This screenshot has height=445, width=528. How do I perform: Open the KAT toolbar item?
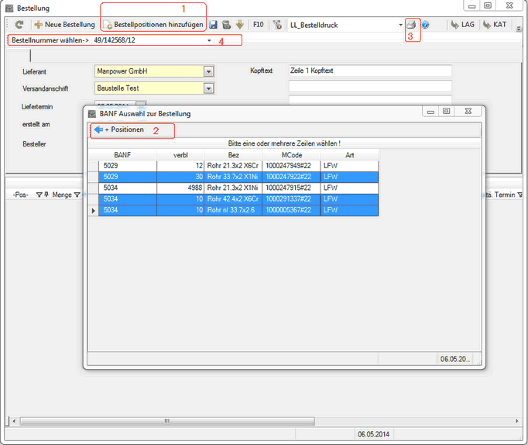494,25
